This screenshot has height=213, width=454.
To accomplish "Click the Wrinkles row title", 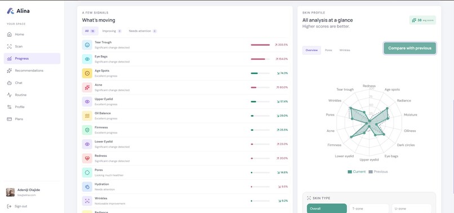I will coord(101,198).
